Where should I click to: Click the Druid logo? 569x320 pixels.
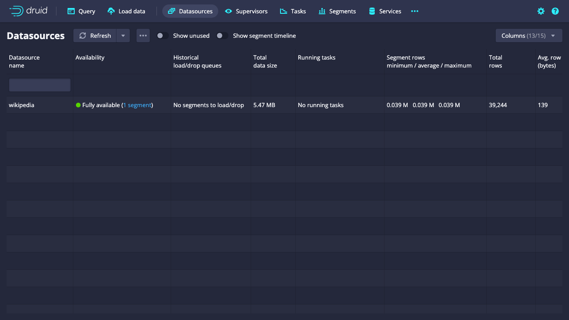click(28, 11)
